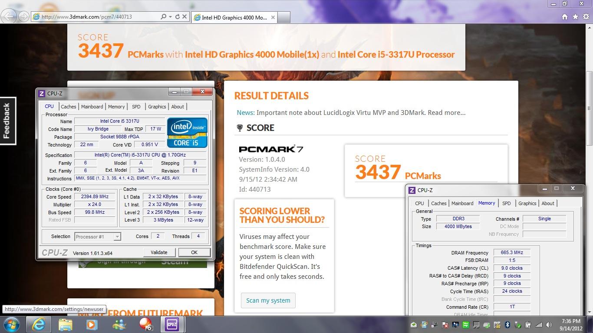This screenshot has height=333, width=593.
Task: Click the CPU-Z title bar icon in right window
Action: 412,190
